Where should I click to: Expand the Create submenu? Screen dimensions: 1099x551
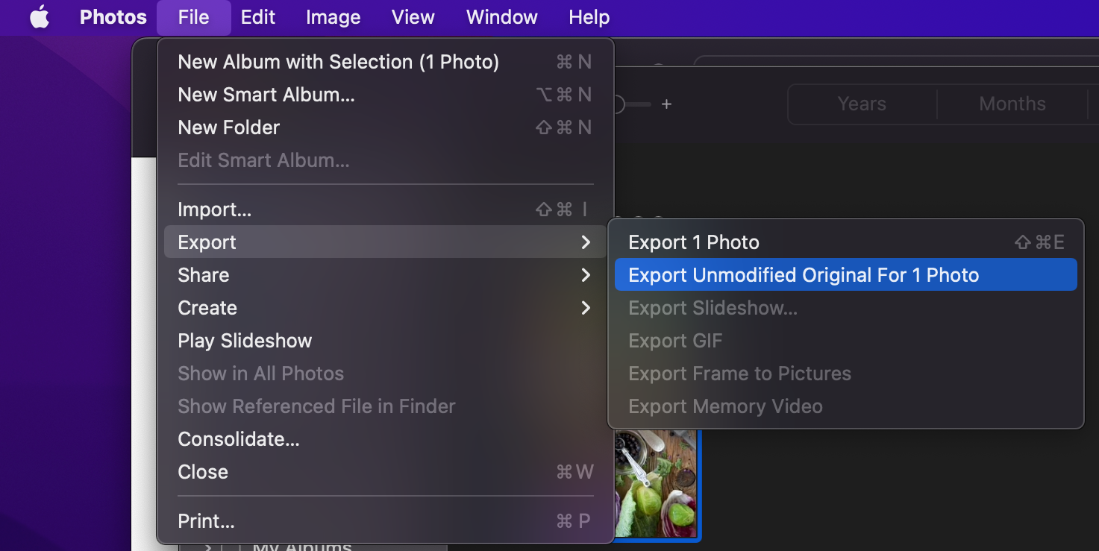click(385, 308)
